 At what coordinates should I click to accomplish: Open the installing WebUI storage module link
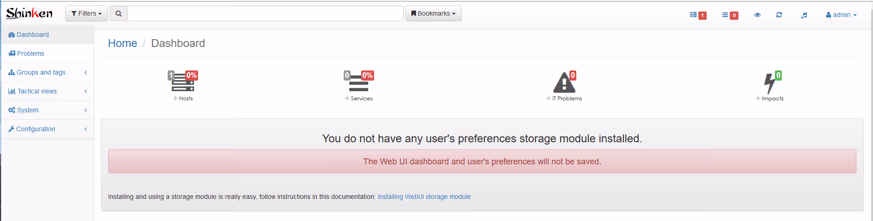424,197
